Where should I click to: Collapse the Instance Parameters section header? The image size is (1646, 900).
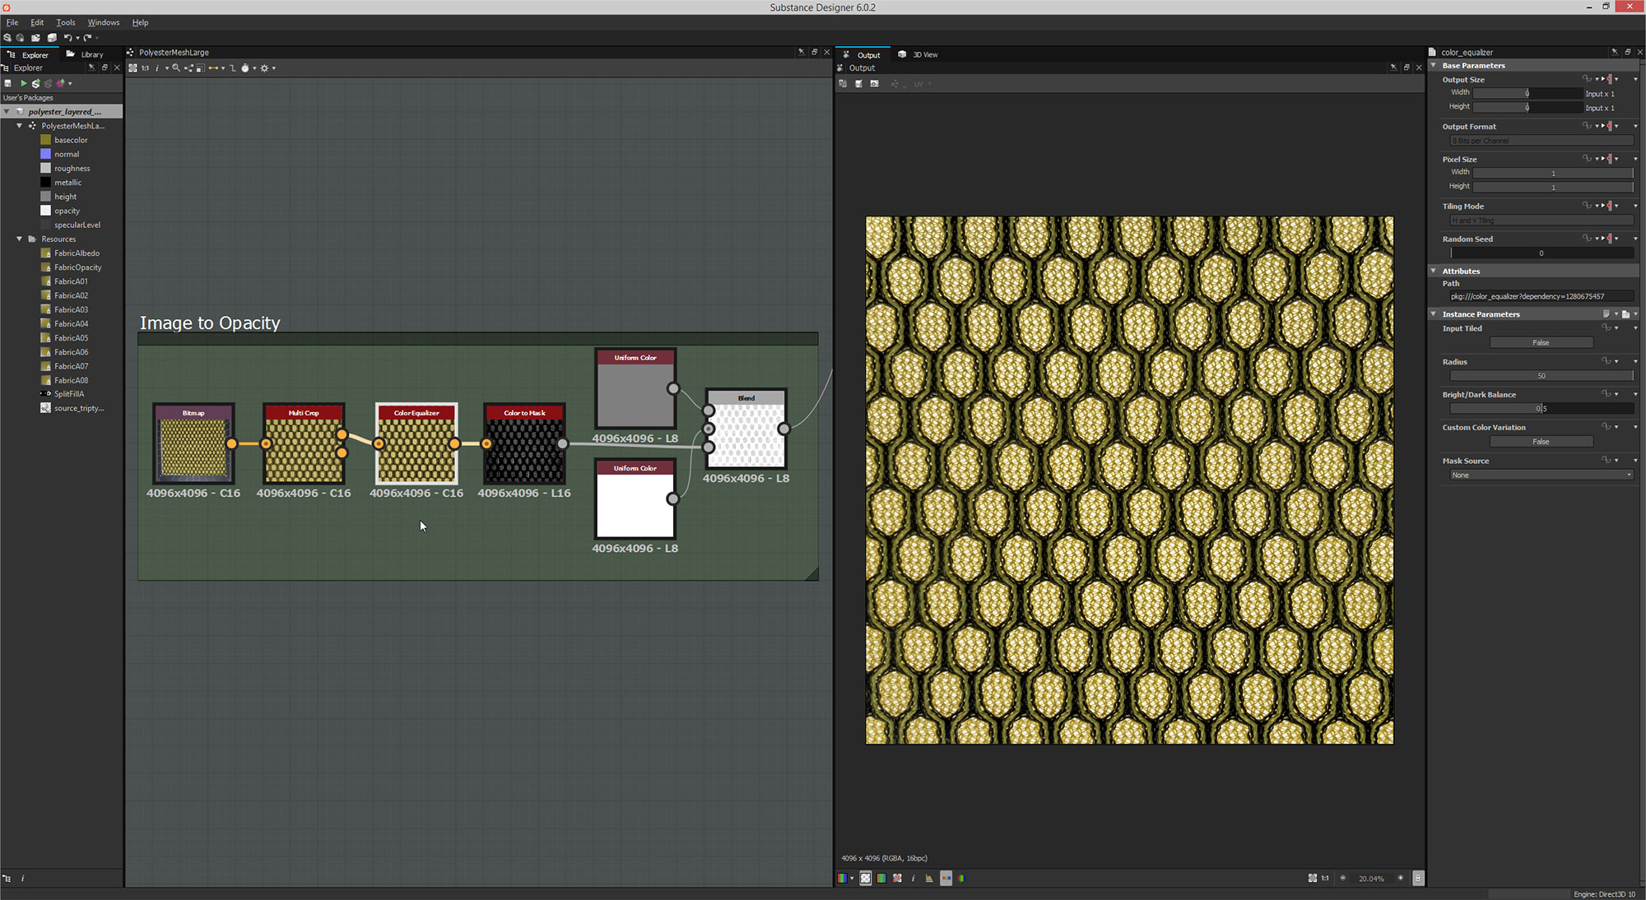point(1434,313)
